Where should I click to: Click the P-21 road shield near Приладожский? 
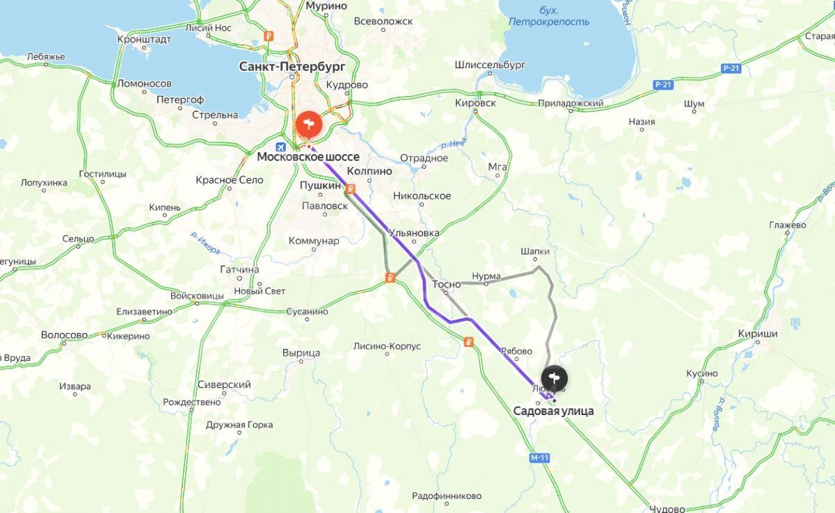pyautogui.click(x=663, y=85)
